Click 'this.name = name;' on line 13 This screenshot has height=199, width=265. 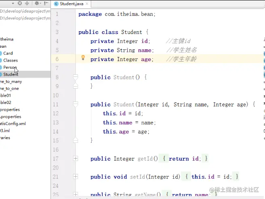pyautogui.click(x=129, y=123)
